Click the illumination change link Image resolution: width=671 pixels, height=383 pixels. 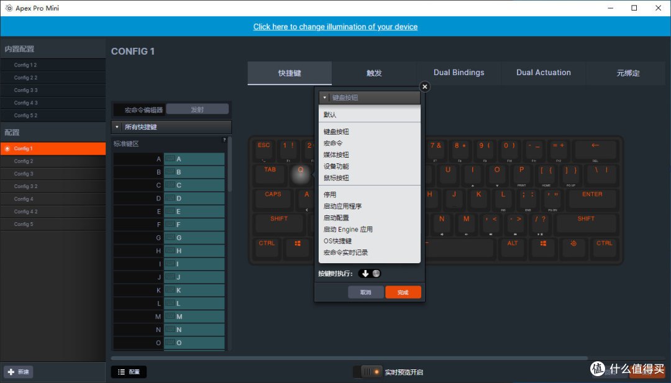click(x=335, y=27)
